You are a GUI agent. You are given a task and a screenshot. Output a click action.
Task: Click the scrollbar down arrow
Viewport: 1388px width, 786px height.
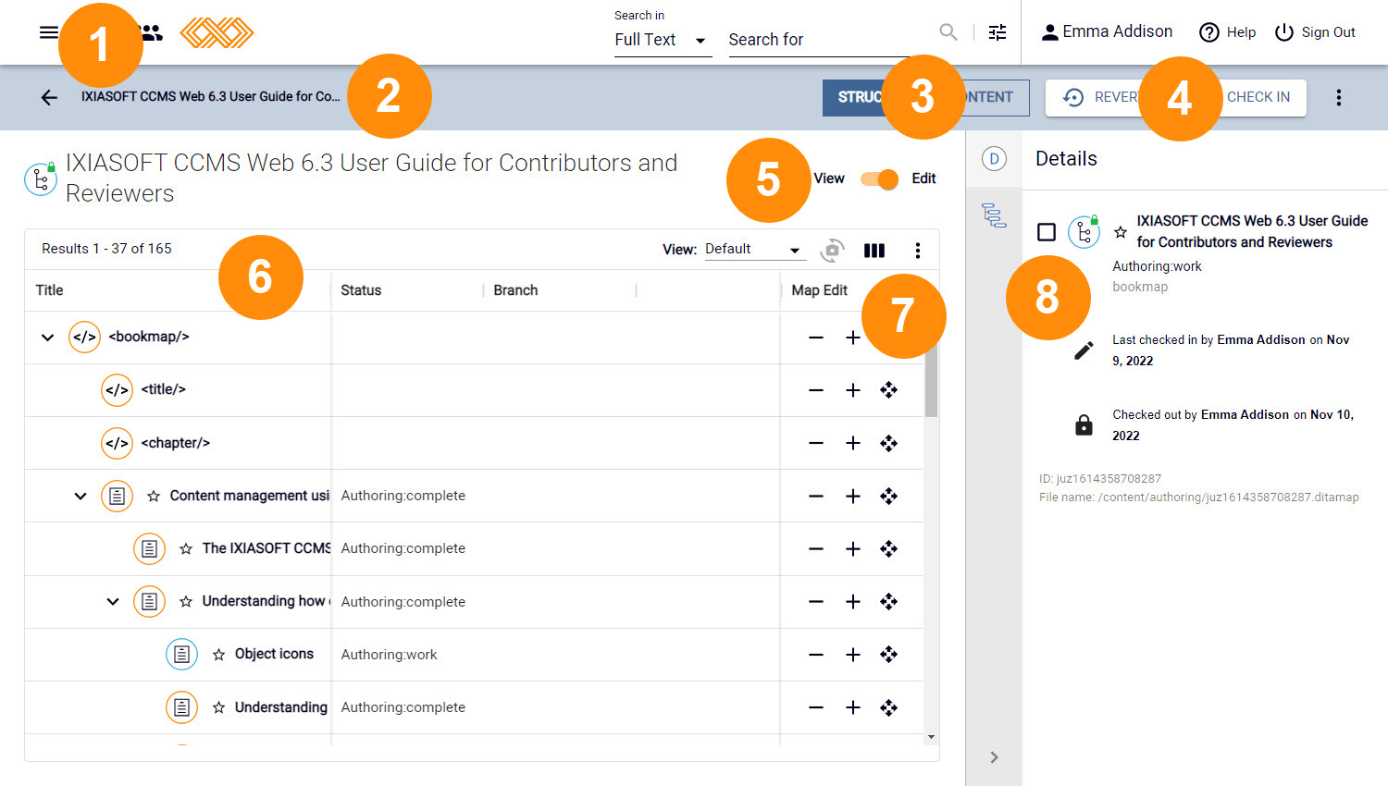pos(931,737)
